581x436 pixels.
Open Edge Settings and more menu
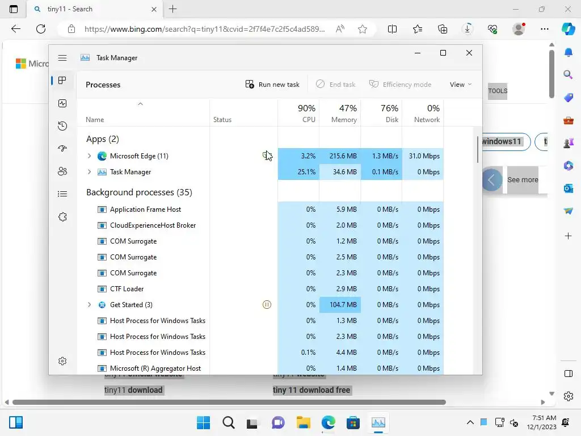pyautogui.click(x=544, y=29)
